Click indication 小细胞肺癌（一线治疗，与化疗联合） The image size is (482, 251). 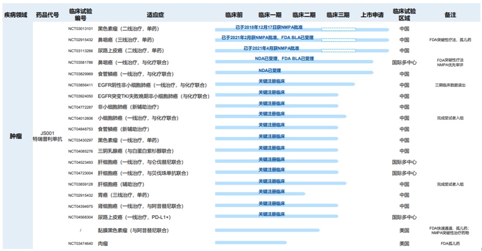(x=138, y=118)
